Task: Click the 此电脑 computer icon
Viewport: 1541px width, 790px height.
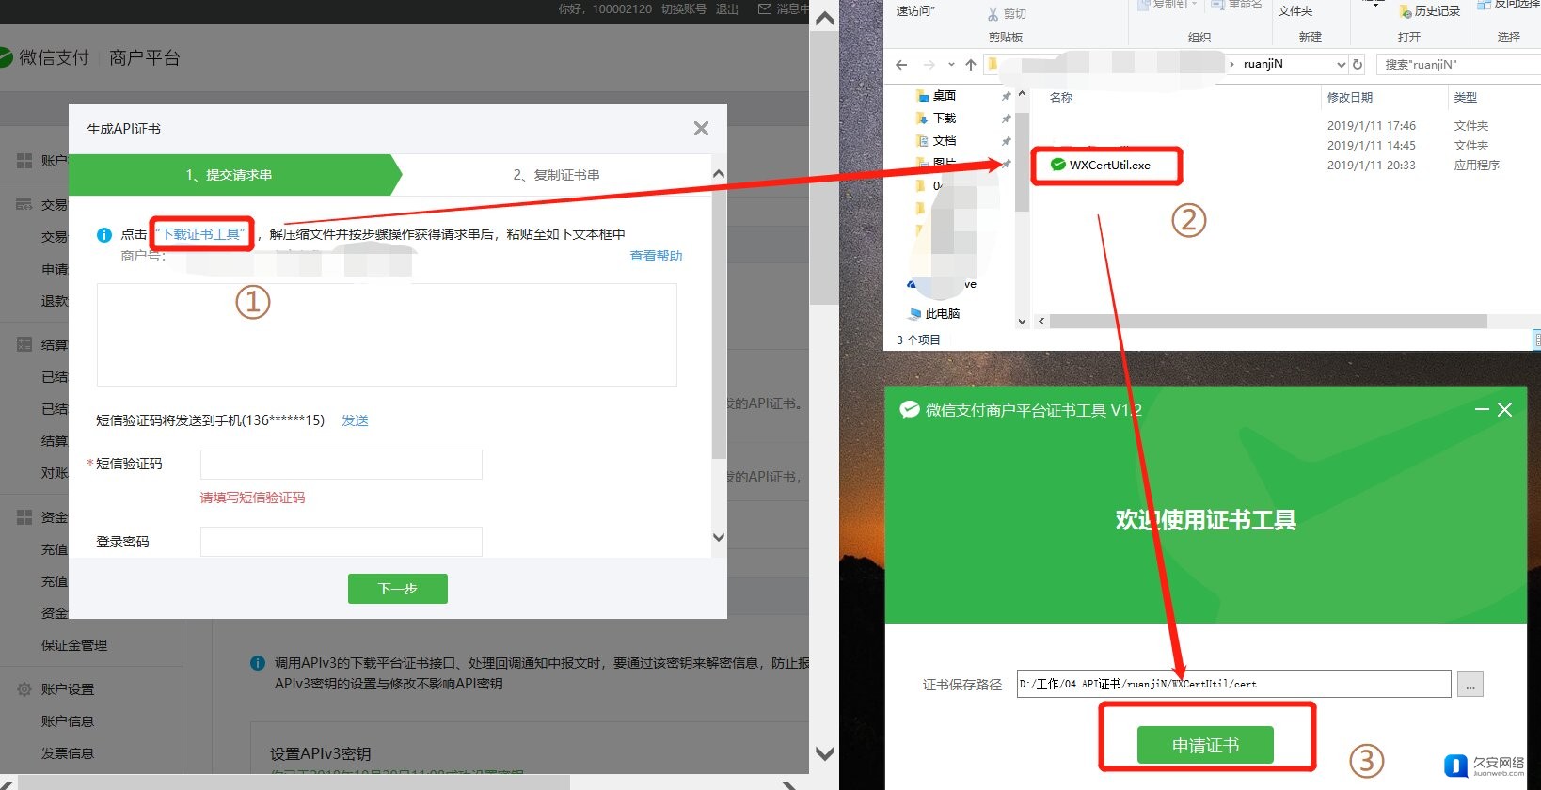Action: pos(915,313)
